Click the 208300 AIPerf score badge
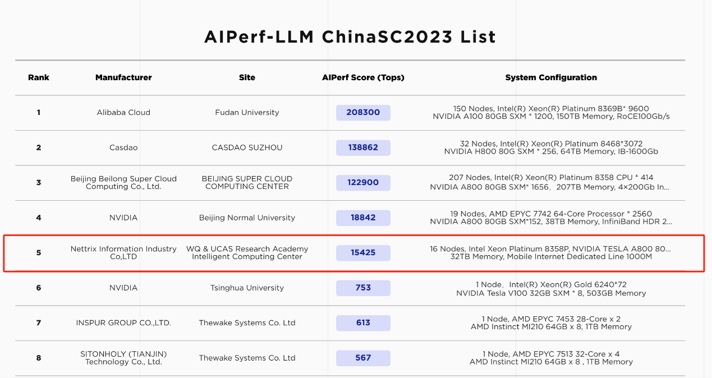The image size is (712, 378). click(x=363, y=113)
